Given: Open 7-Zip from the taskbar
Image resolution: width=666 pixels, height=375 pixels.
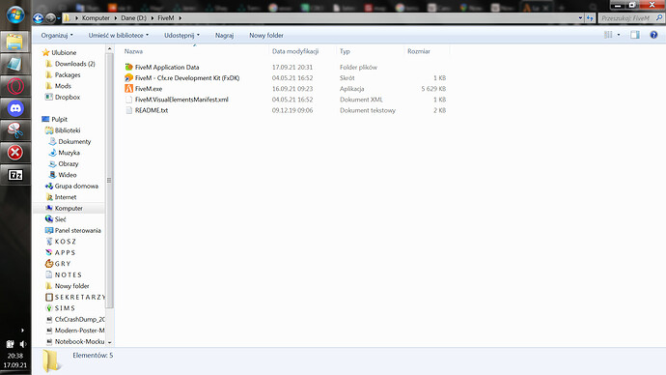Looking at the screenshot, I should (14, 175).
